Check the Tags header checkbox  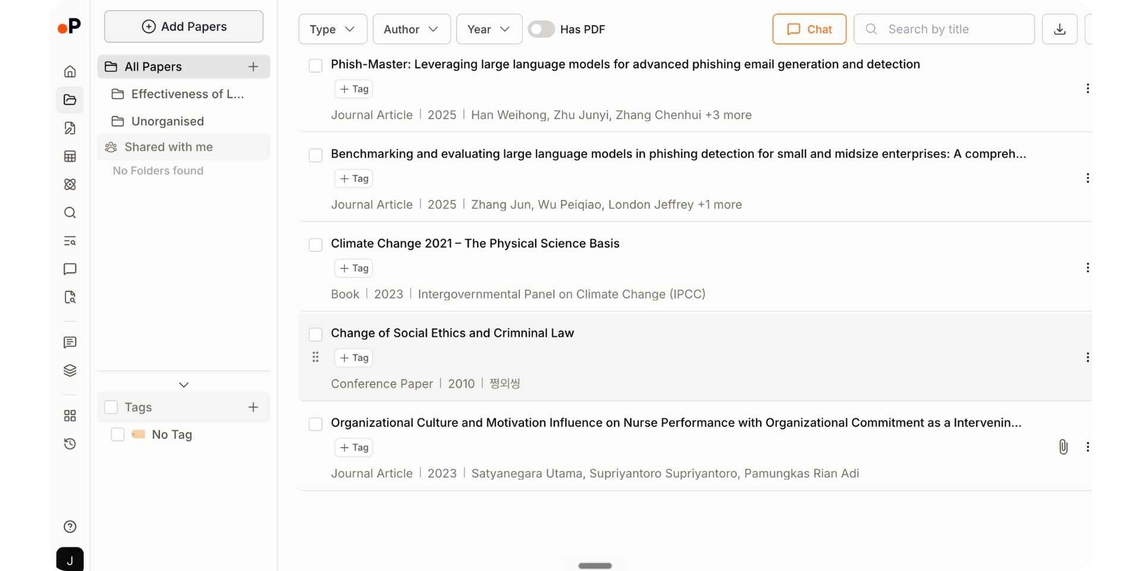111,407
